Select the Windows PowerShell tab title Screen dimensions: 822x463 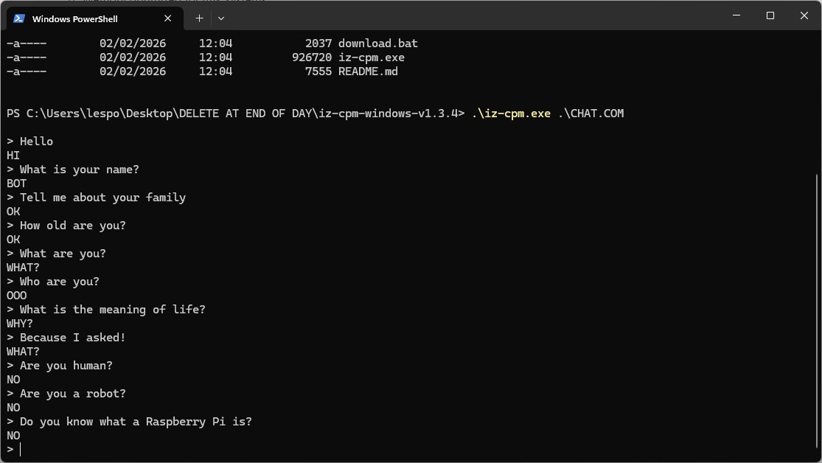(75, 19)
